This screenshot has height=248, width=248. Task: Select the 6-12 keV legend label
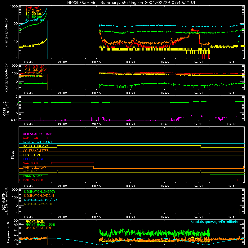tap(33, 11)
